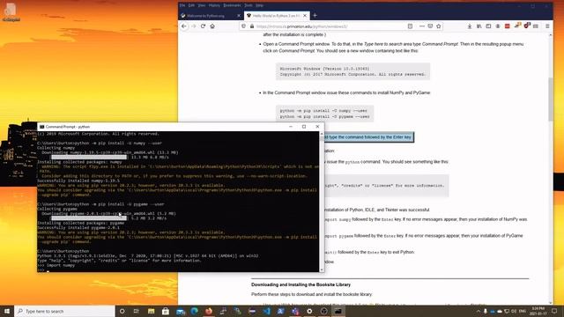Click the numpy download progress bar
Viewport: 564px width, 317px height.
[89, 157]
